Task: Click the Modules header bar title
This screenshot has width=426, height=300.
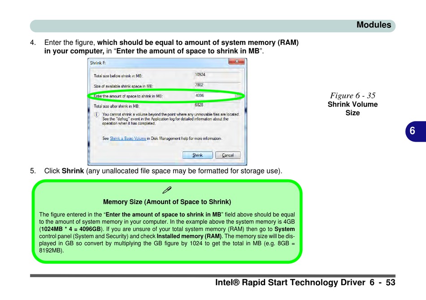Action: [x=374, y=25]
